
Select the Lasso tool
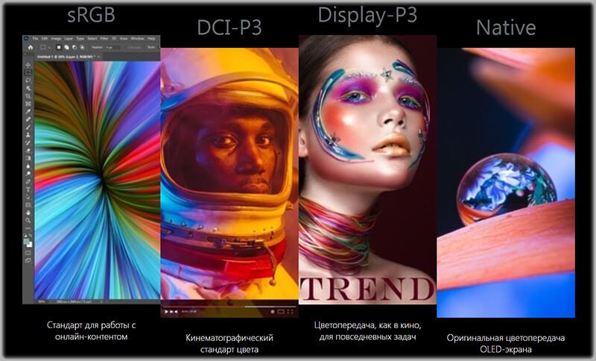pos(28,80)
